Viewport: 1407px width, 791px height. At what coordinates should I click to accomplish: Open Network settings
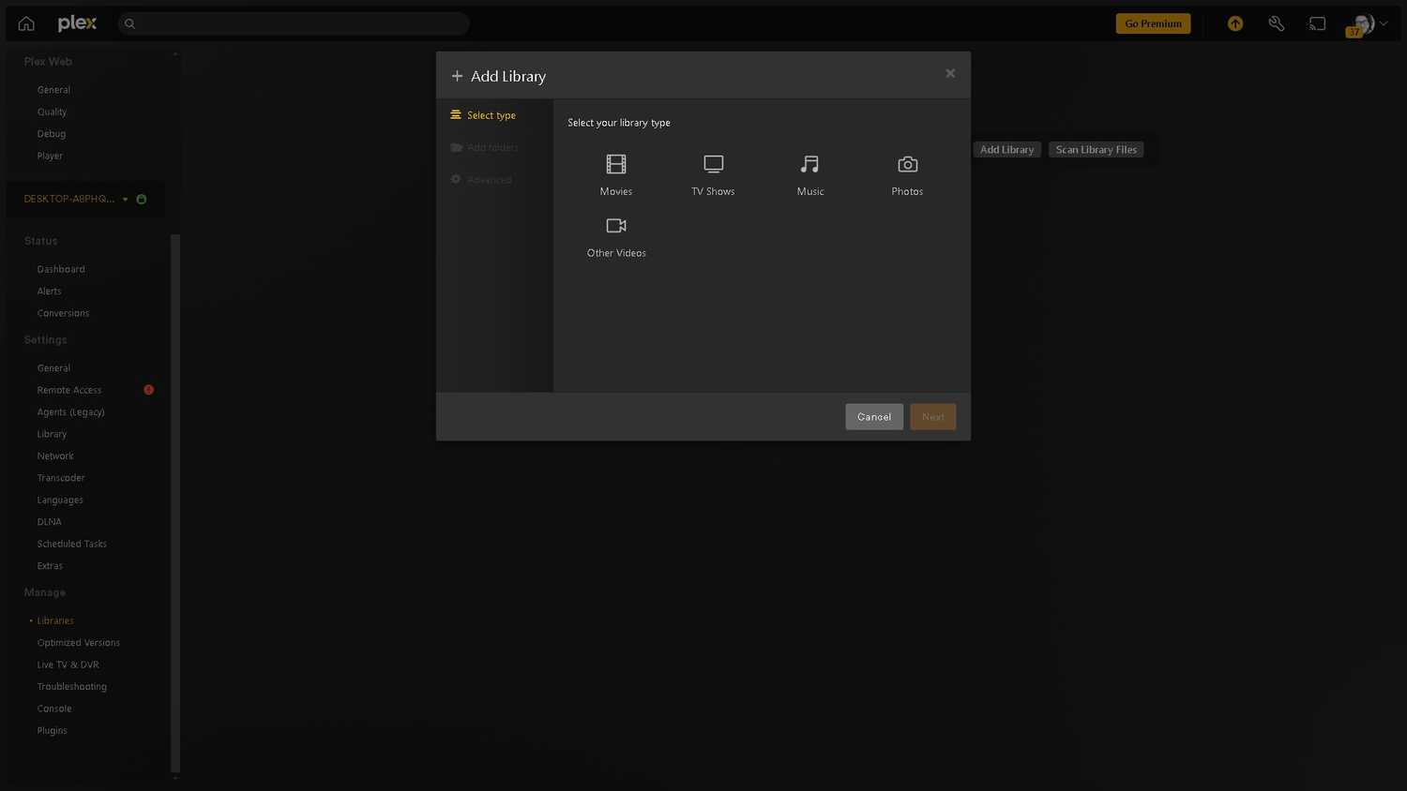[55, 456]
